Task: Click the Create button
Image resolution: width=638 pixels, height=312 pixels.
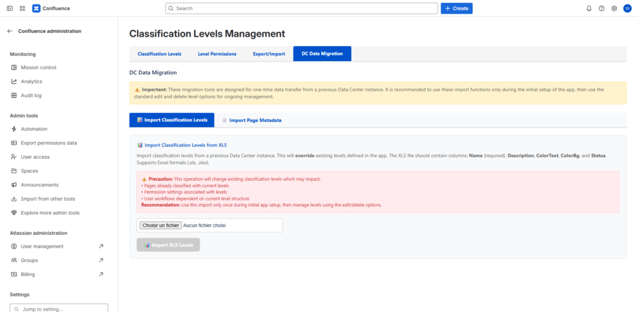Action: [456, 8]
